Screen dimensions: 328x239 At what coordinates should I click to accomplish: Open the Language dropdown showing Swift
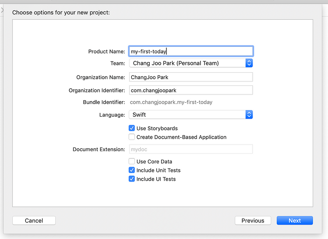coord(191,115)
